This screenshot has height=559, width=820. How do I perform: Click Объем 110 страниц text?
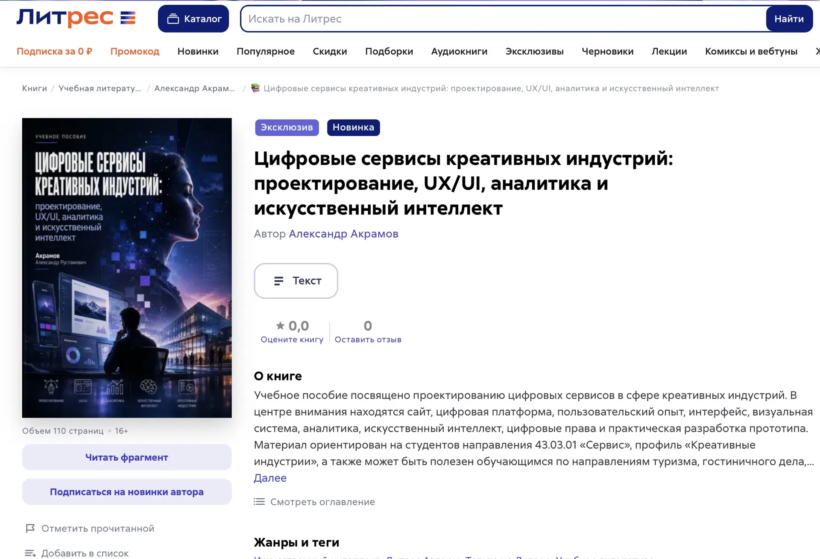(x=63, y=431)
